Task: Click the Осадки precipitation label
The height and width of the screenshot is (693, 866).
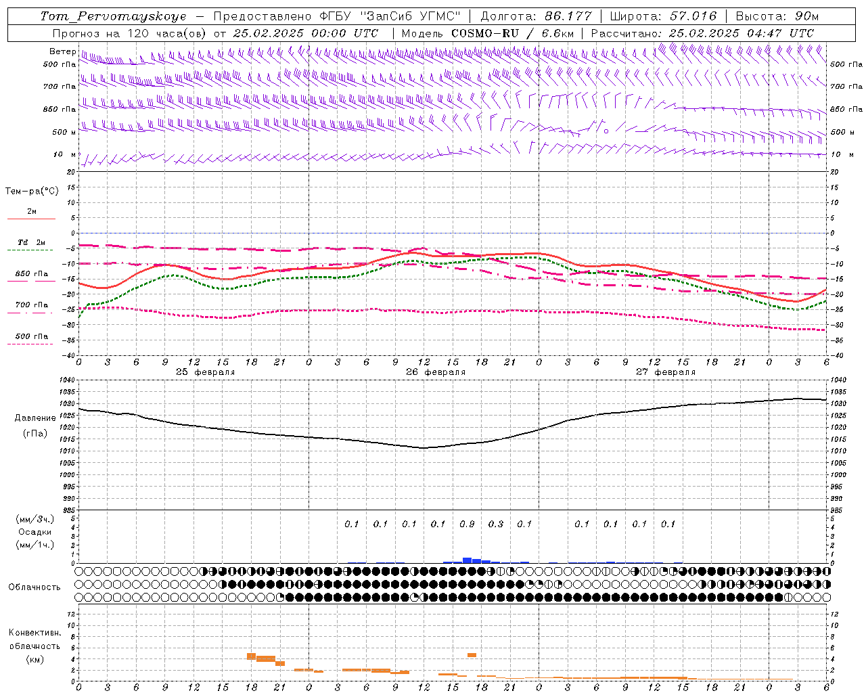Action: [35, 532]
